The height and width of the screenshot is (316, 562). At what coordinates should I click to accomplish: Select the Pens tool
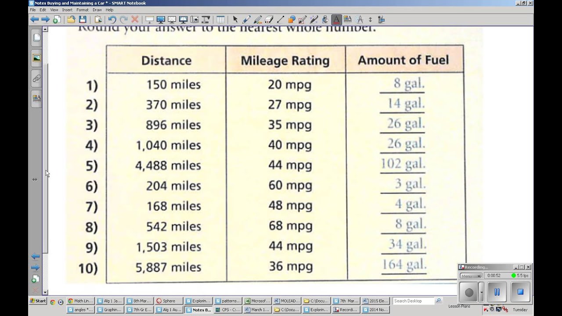point(246,19)
